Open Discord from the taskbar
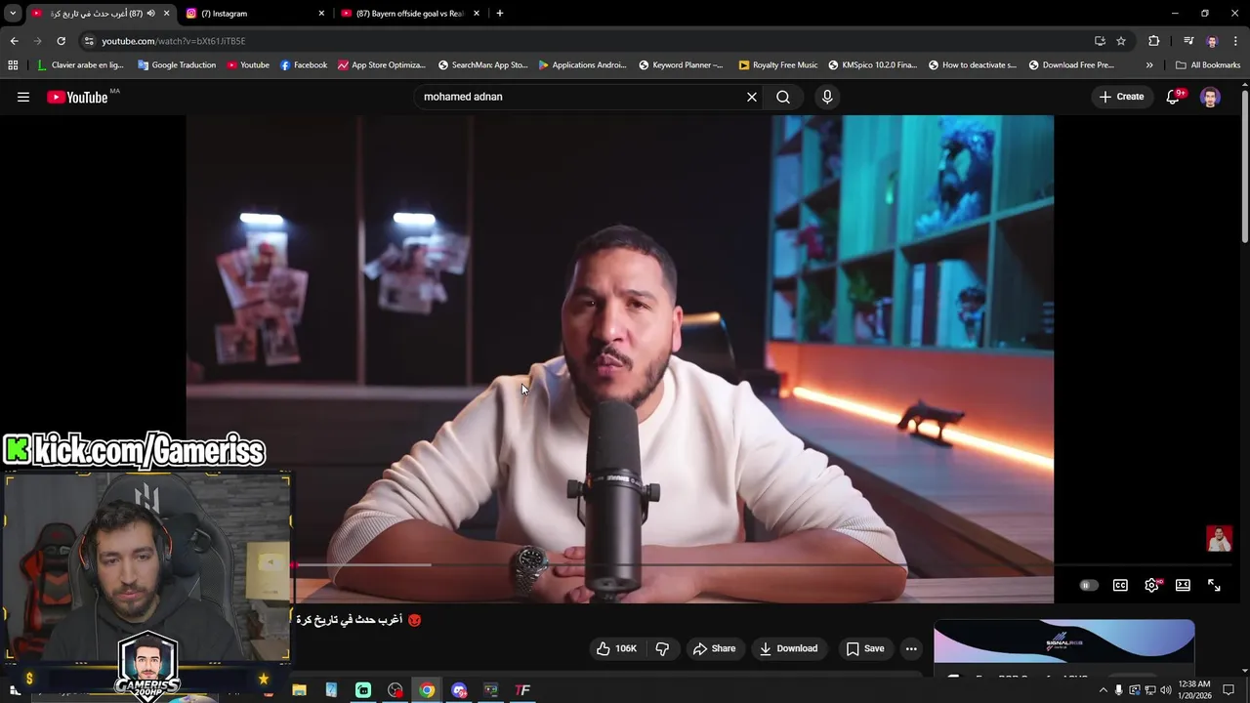The width and height of the screenshot is (1250, 703). [459, 690]
